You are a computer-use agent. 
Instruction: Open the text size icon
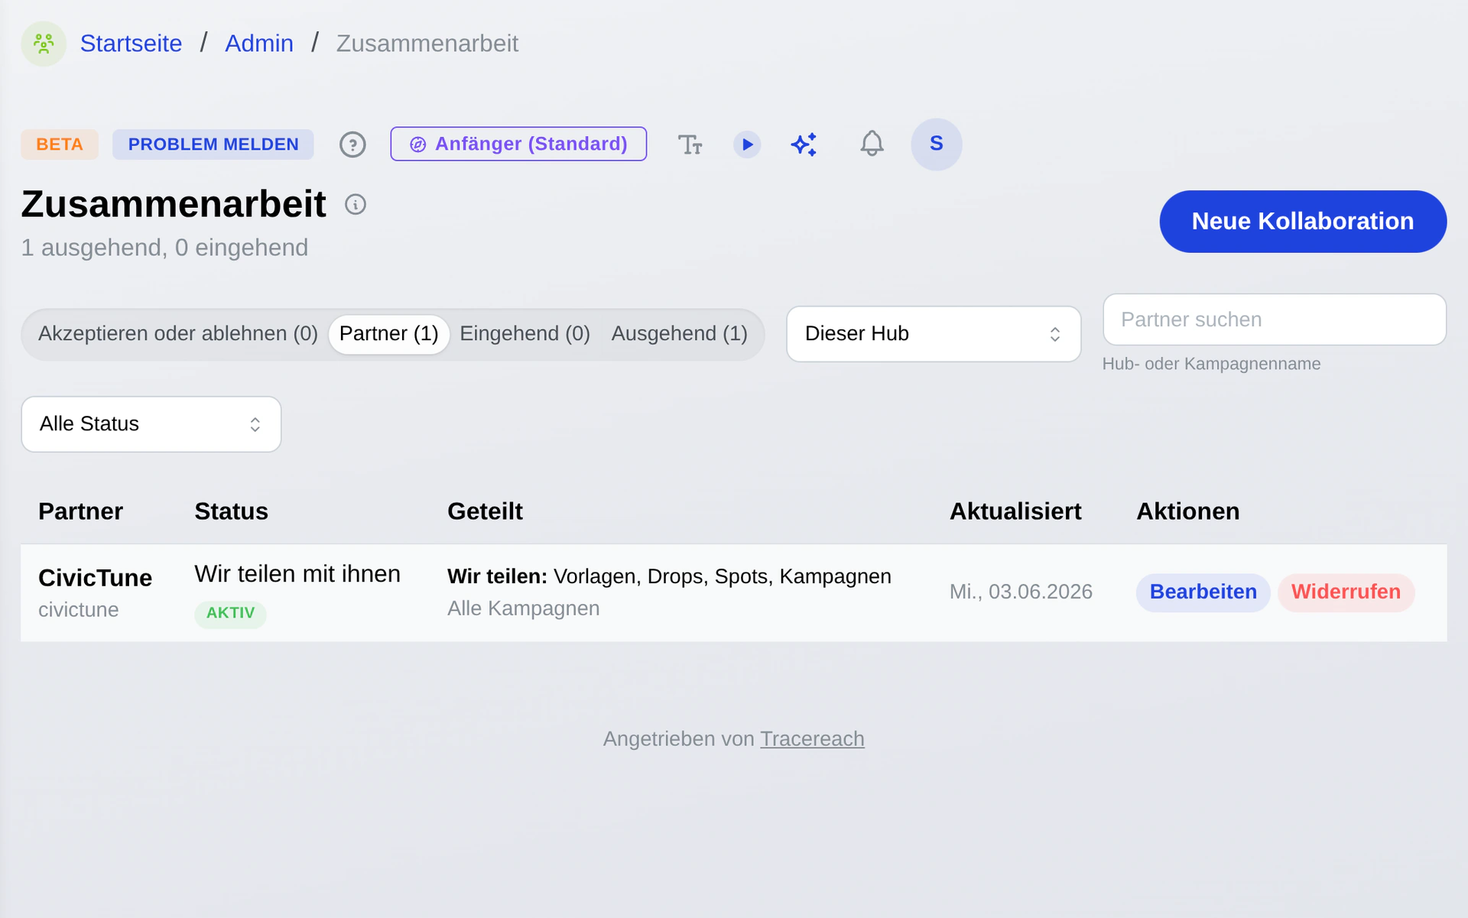pos(690,144)
